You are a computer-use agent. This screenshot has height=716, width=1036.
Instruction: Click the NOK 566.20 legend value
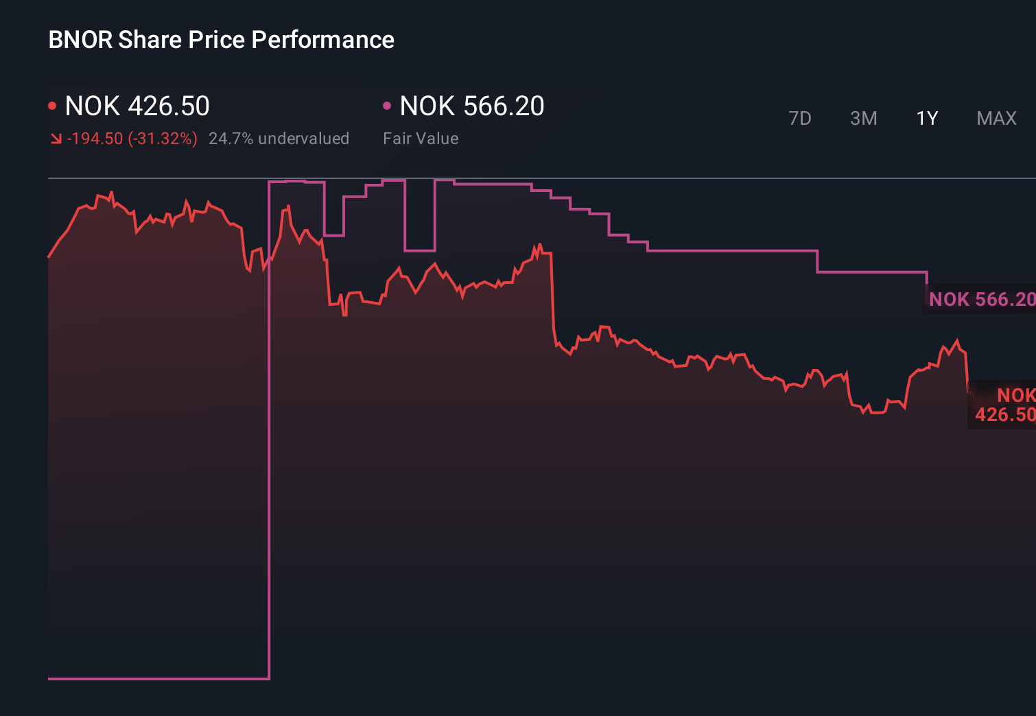[x=472, y=106]
